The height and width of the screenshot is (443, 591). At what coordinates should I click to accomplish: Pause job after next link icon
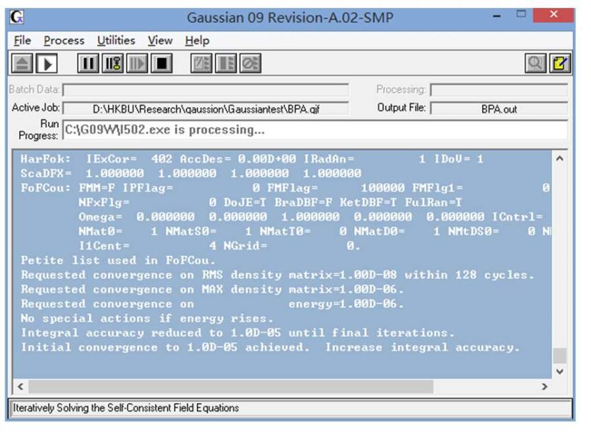pos(113,63)
